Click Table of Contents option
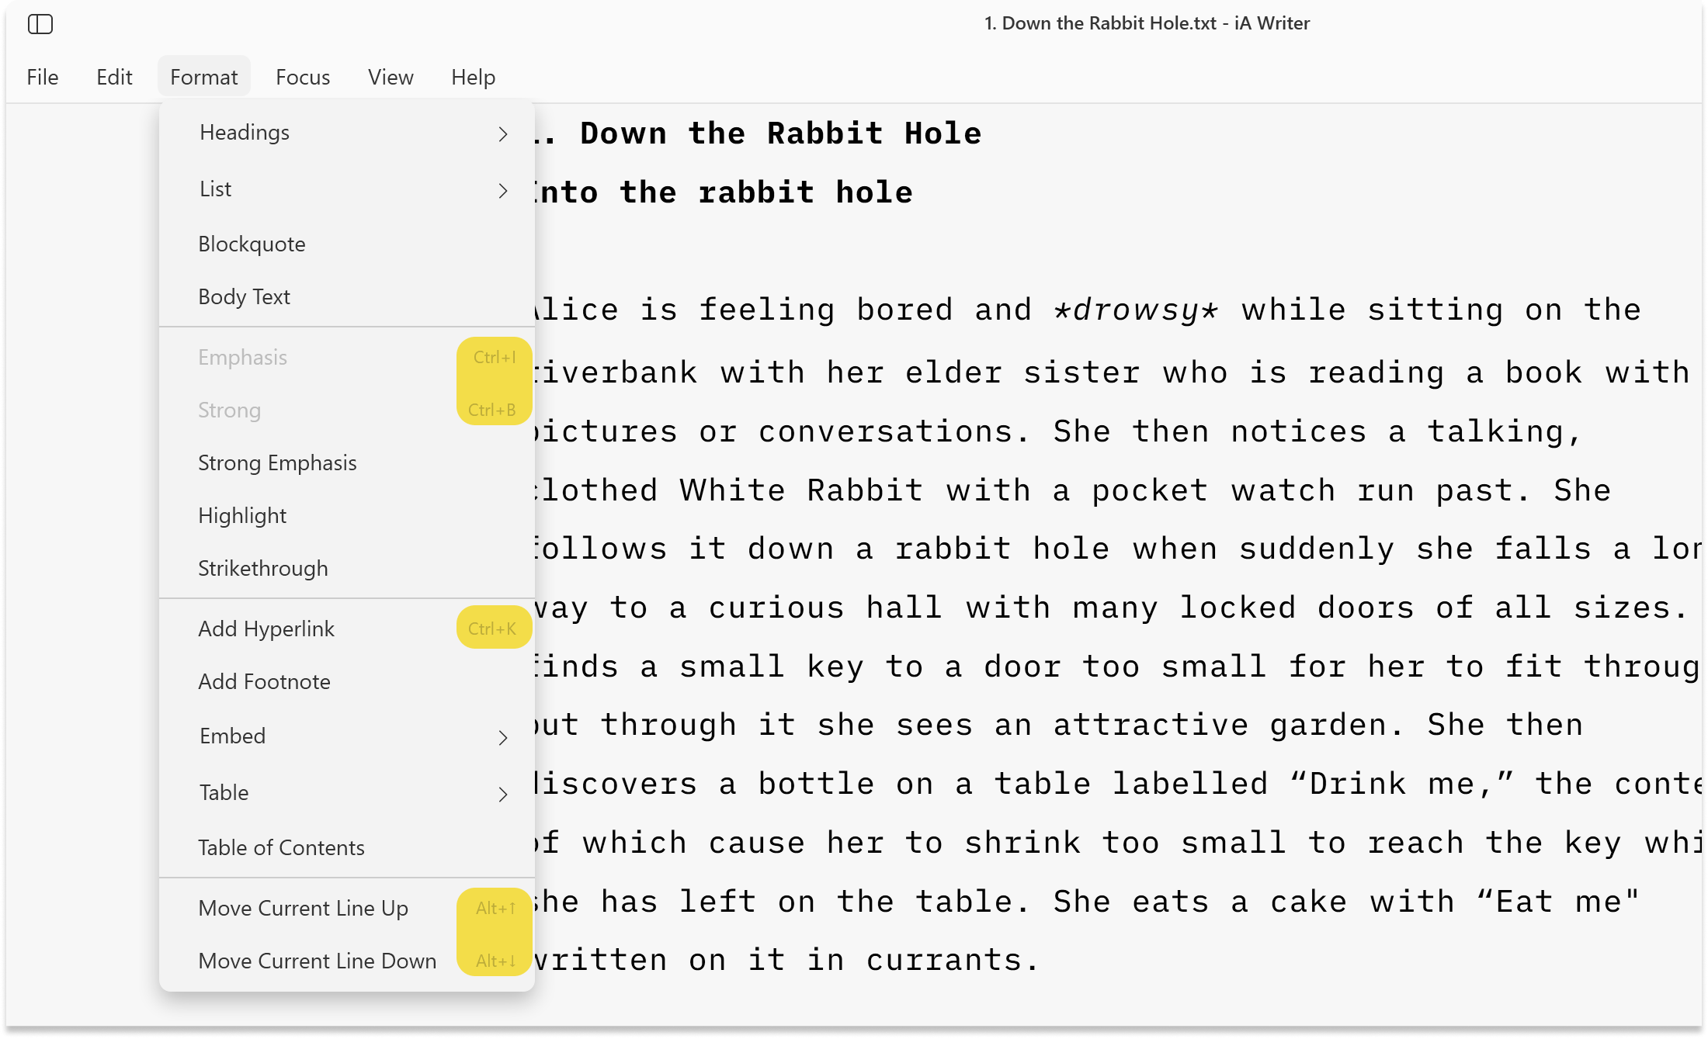 (282, 847)
